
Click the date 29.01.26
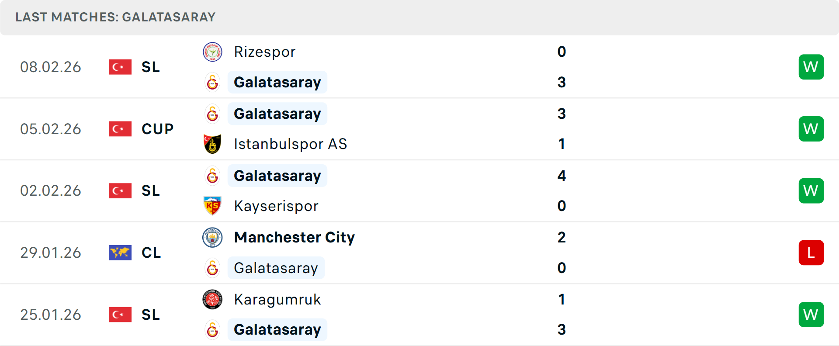click(x=51, y=253)
